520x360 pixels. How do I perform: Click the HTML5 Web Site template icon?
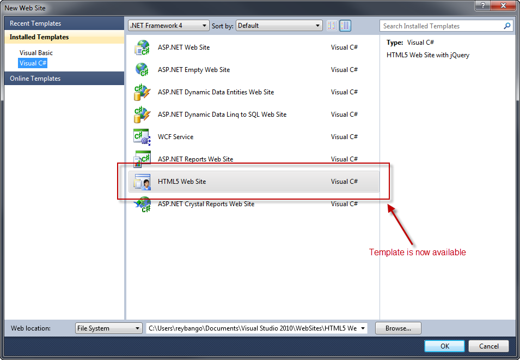[142, 182]
